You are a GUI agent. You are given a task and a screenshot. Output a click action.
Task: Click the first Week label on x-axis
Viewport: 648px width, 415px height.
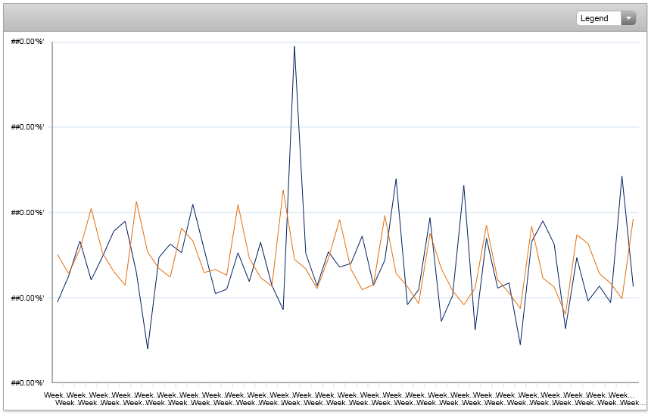[54, 395]
